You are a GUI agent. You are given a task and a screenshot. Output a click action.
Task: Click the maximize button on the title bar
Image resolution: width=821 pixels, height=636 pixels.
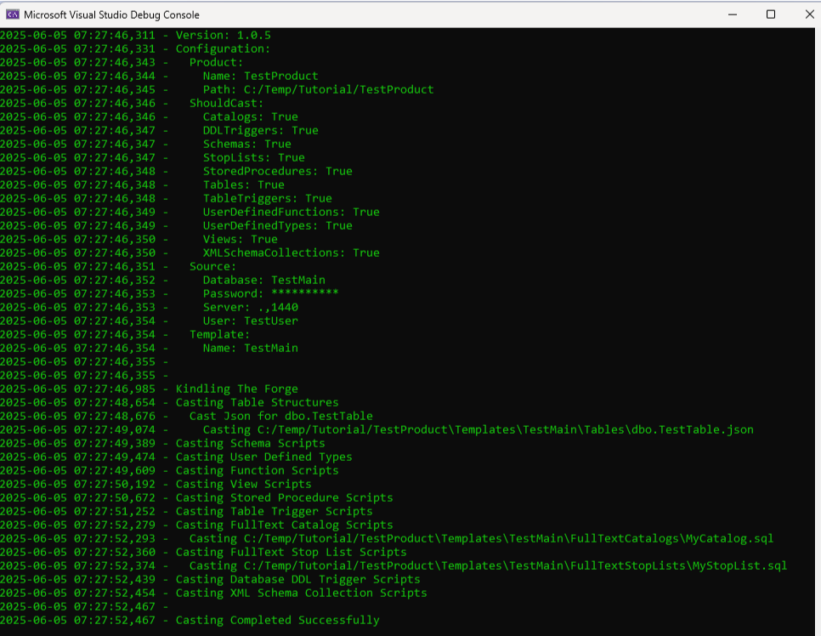coord(771,14)
